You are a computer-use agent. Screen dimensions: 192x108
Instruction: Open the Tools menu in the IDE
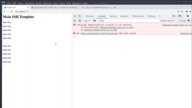click(62, 3)
